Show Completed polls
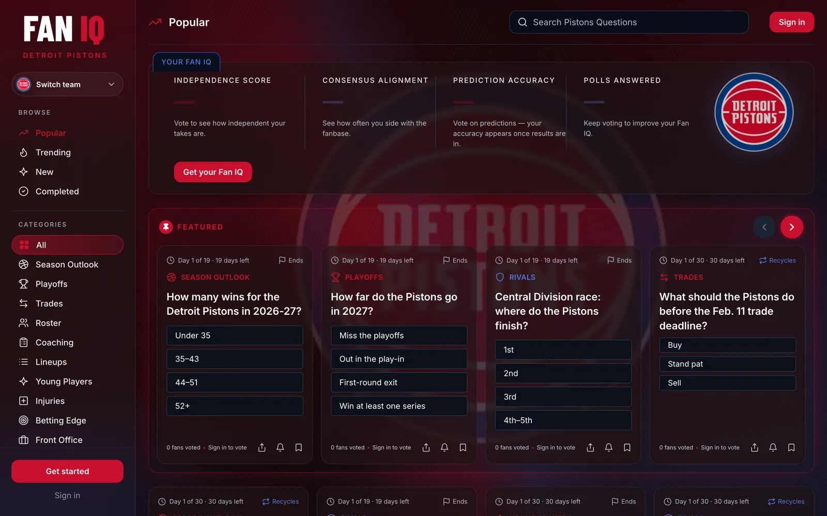Image resolution: width=827 pixels, height=516 pixels. coord(67,191)
